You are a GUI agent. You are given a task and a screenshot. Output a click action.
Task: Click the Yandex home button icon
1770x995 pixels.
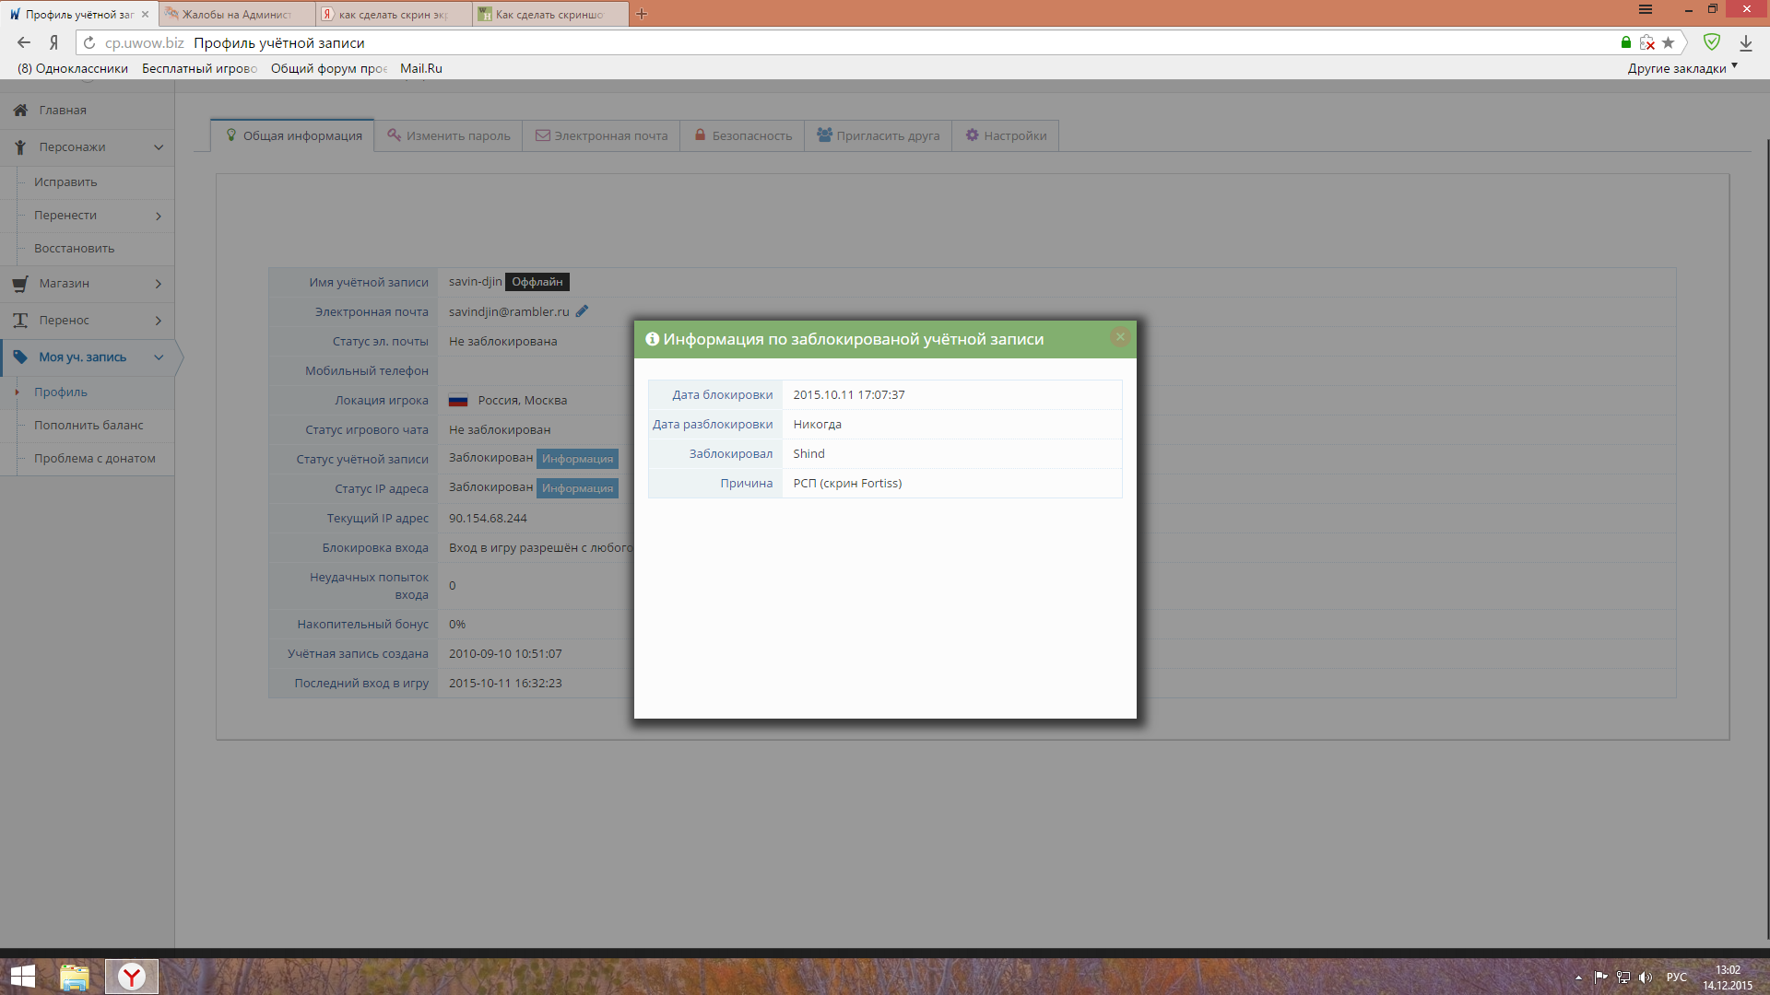coord(53,42)
